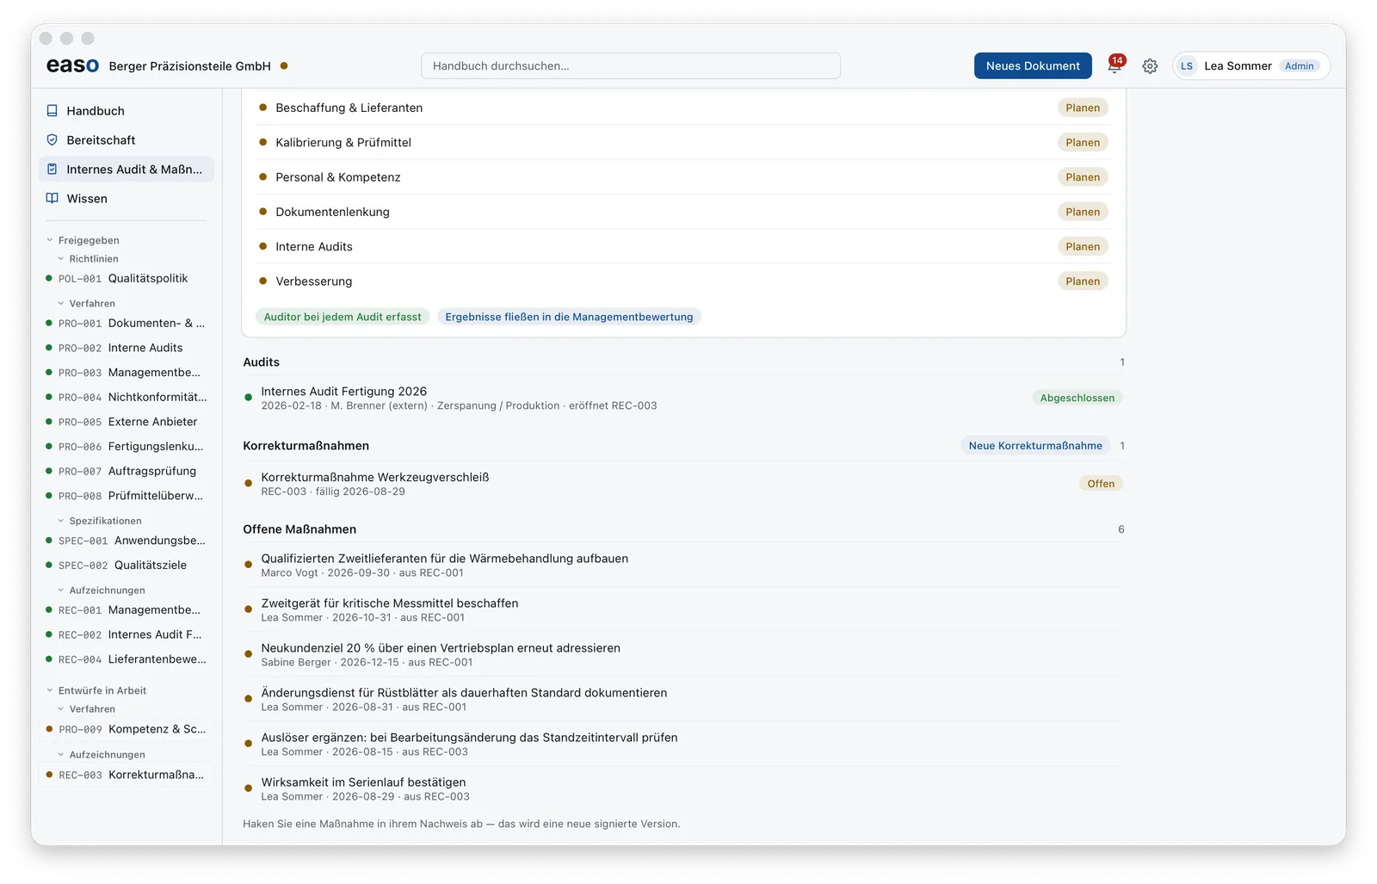Viewport: 1377px width, 884px height.
Task: Open PRO-001 Dokumenten- document
Action: (x=127, y=324)
